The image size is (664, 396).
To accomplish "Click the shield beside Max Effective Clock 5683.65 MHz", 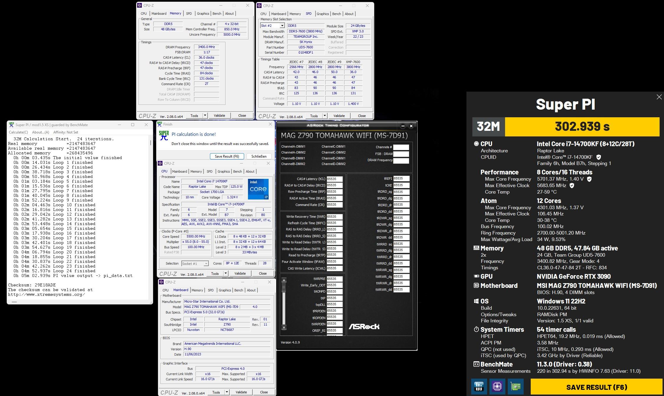I will tap(572, 185).
